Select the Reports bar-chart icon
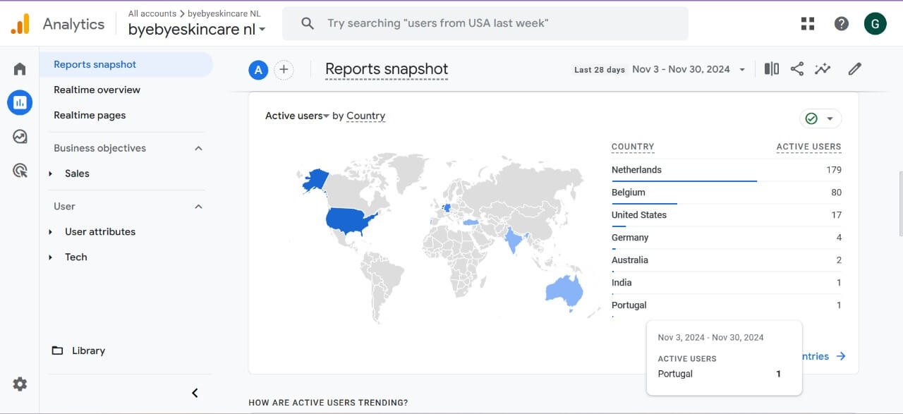 click(x=20, y=103)
